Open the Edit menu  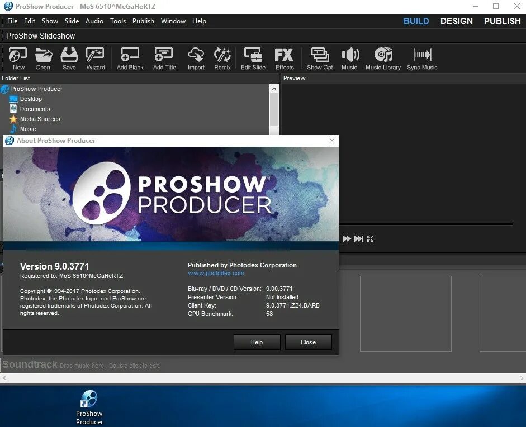30,21
